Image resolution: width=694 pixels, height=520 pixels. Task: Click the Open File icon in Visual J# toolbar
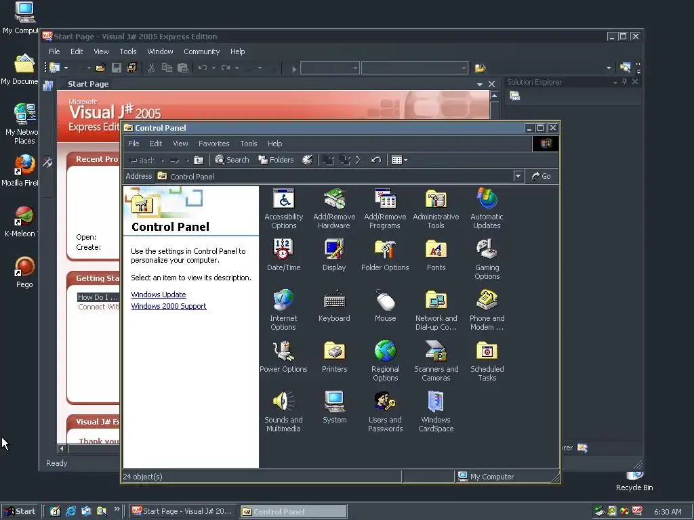tap(101, 68)
